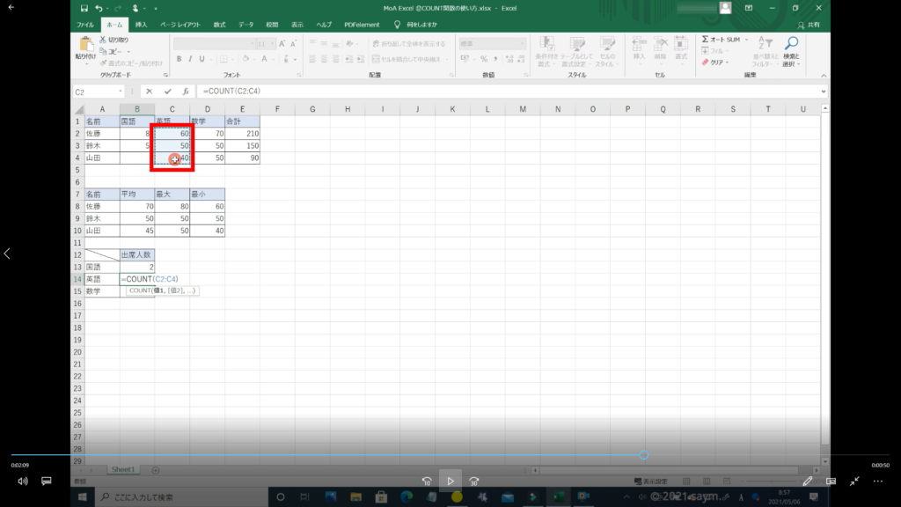Click the Enter checkmark in formula bar
901x507 pixels.
167,92
